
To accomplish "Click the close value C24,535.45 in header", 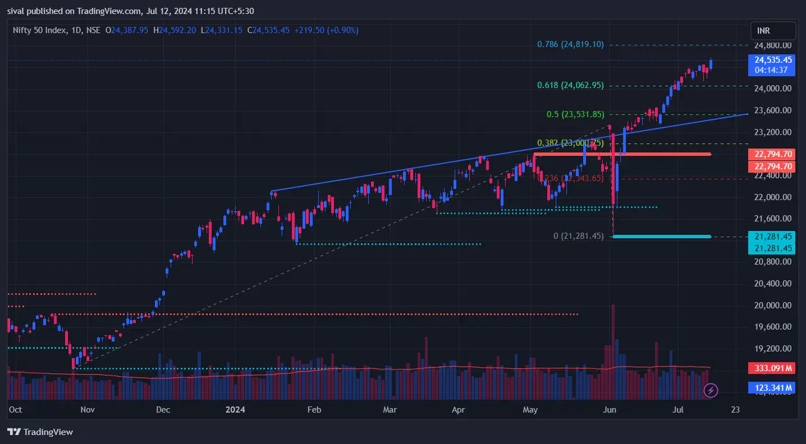I will (269, 30).
